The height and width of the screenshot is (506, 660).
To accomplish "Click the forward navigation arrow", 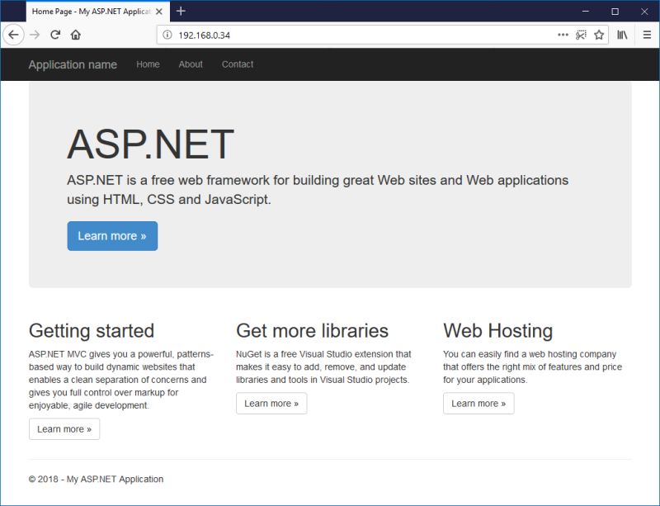I will click(x=32, y=35).
